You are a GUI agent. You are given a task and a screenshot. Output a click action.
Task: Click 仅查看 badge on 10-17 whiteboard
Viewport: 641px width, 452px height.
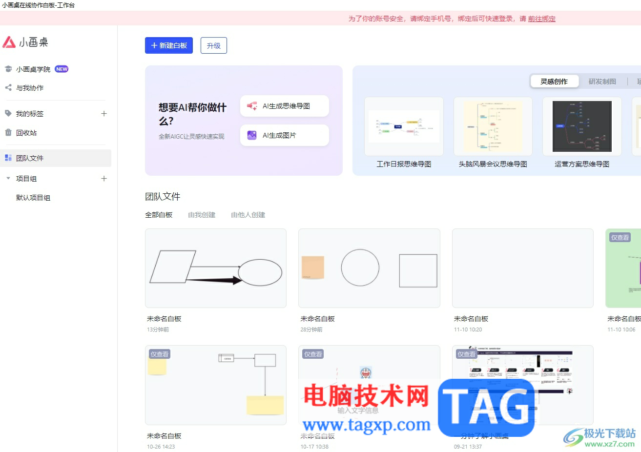(313, 354)
